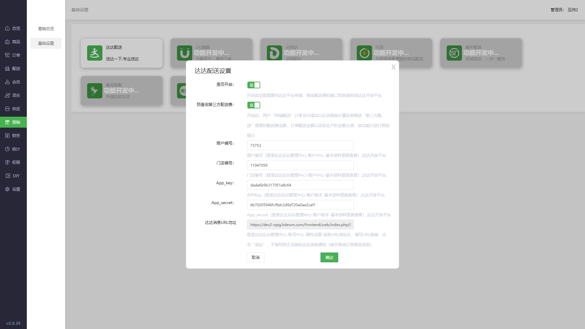Open 营销总览 submenu item
This screenshot has width=585, height=329.
[46, 29]
